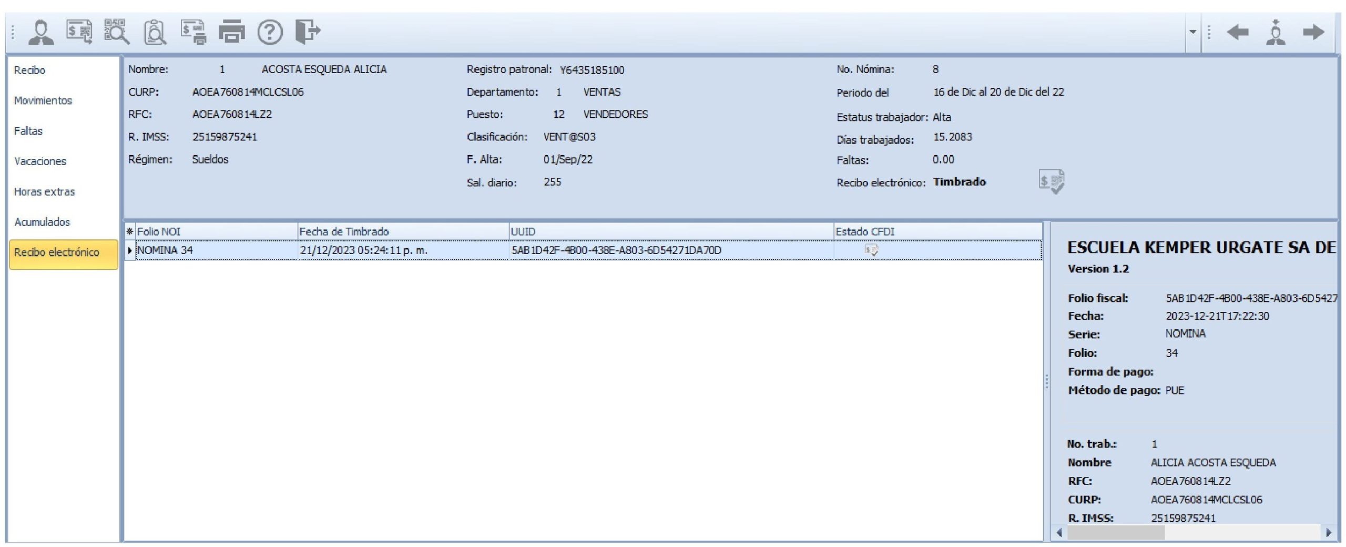Screen dimensions: 1346x547
Task: Click the printer icon in toolbar
Action: [232, 32]
